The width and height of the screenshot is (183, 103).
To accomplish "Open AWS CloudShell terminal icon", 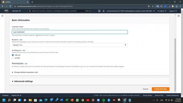I will tap(99, 11).
